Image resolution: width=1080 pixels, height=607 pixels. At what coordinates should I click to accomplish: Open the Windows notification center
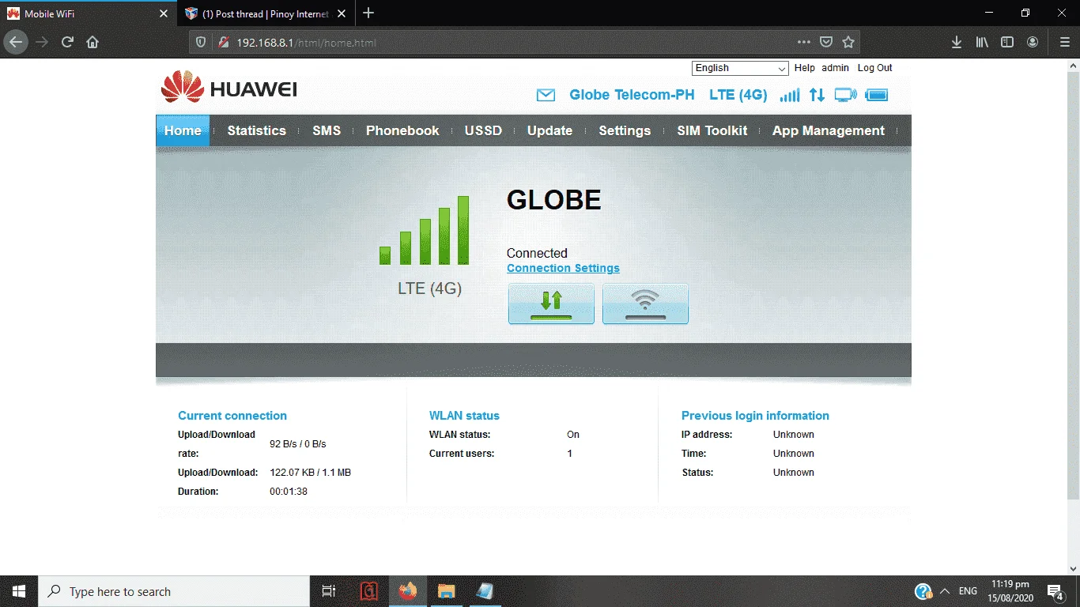[1055, 591]
